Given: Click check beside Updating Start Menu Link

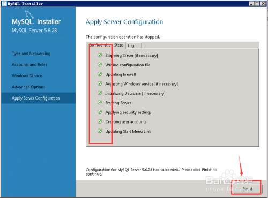Looking at the screenshot, I should click(100, 131).
